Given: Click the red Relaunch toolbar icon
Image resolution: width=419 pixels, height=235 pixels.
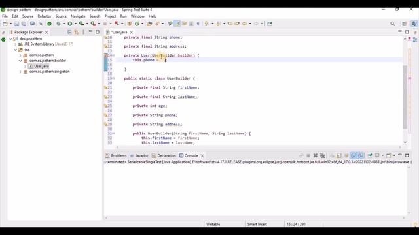Looking at the screenshot, I should pos(117,23).
